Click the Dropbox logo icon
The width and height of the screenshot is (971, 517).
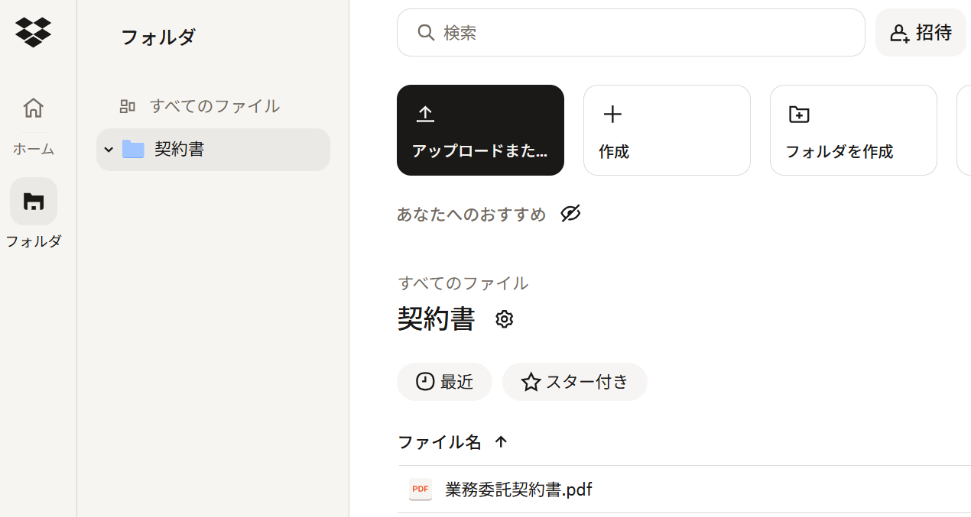[33, 32]
